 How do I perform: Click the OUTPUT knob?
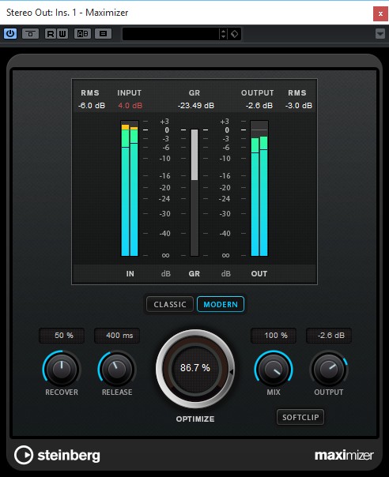pos(329,369)
